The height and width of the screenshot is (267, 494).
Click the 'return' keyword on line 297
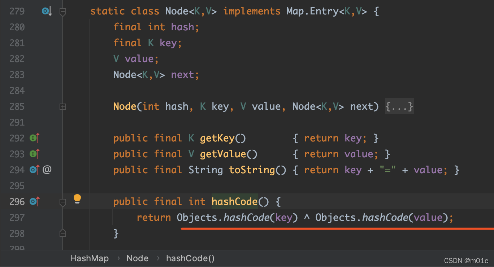click(x=154, y=218)
